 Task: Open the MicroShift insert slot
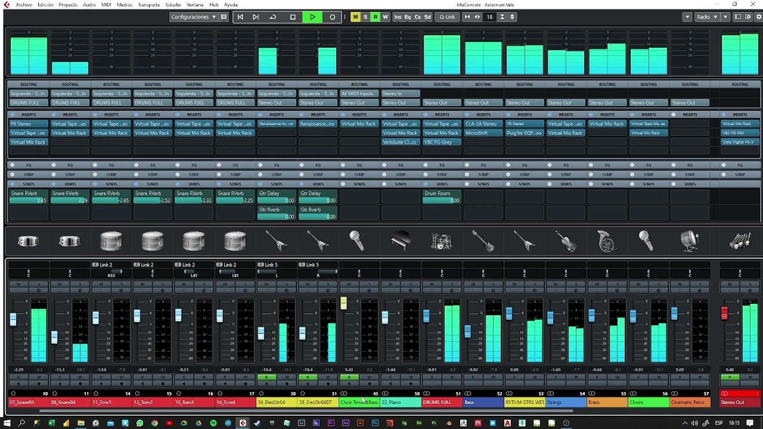[483, 133]
